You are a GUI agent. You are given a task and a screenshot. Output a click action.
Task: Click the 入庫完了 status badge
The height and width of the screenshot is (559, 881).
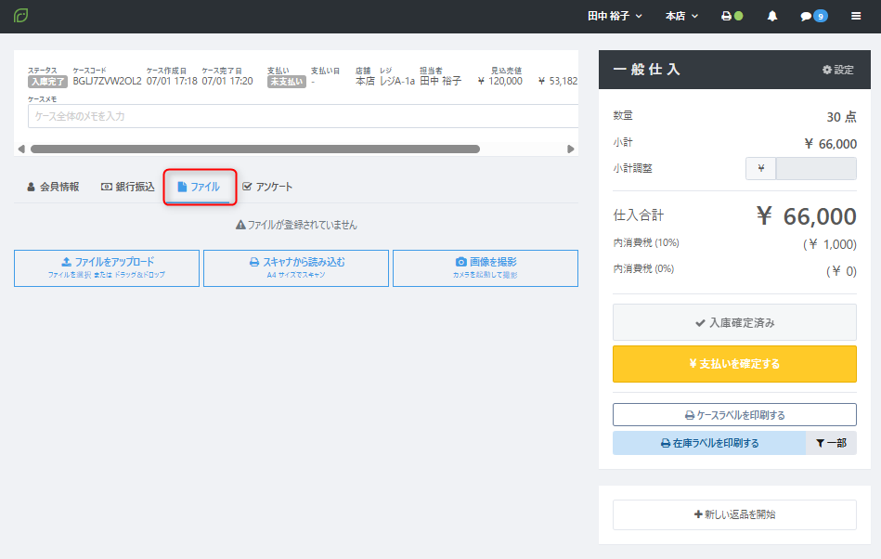tap(47, 82)
